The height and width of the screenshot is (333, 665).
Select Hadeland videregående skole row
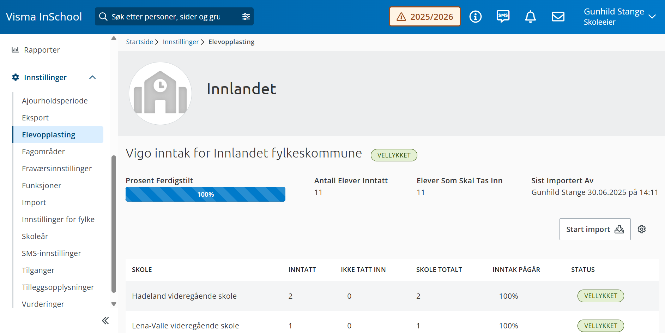(x=392, y=296)
